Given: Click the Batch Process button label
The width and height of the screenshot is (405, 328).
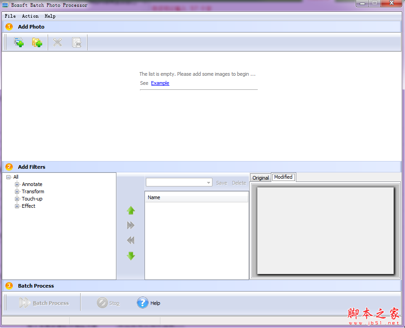Looking at the screenshot, I should point(51,303).
